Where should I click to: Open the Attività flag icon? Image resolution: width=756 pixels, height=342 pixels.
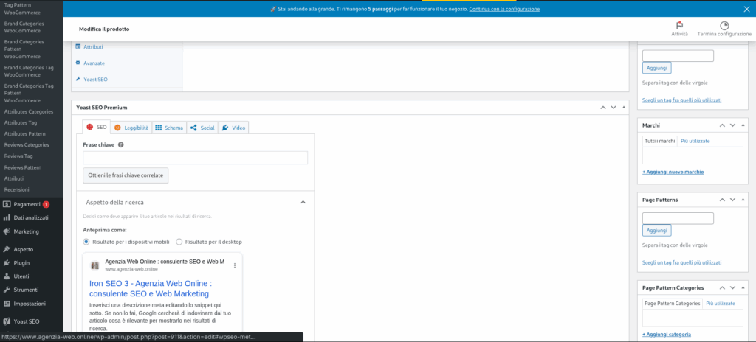(679, 26)
